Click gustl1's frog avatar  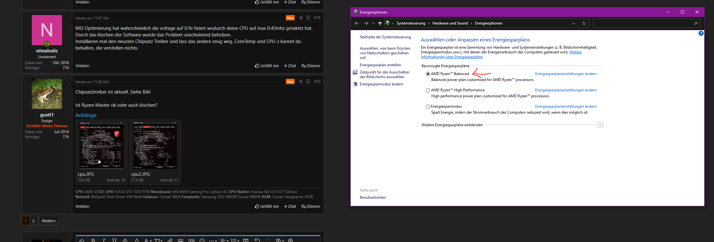(47, 94)
